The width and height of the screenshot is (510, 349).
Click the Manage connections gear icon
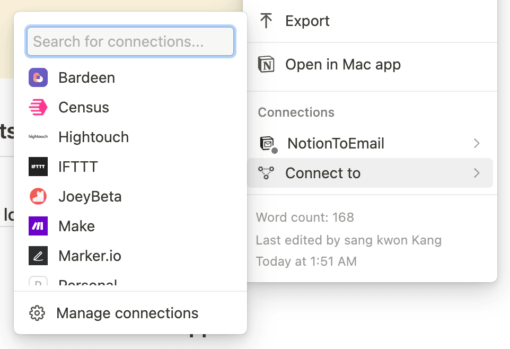[37, 313]
